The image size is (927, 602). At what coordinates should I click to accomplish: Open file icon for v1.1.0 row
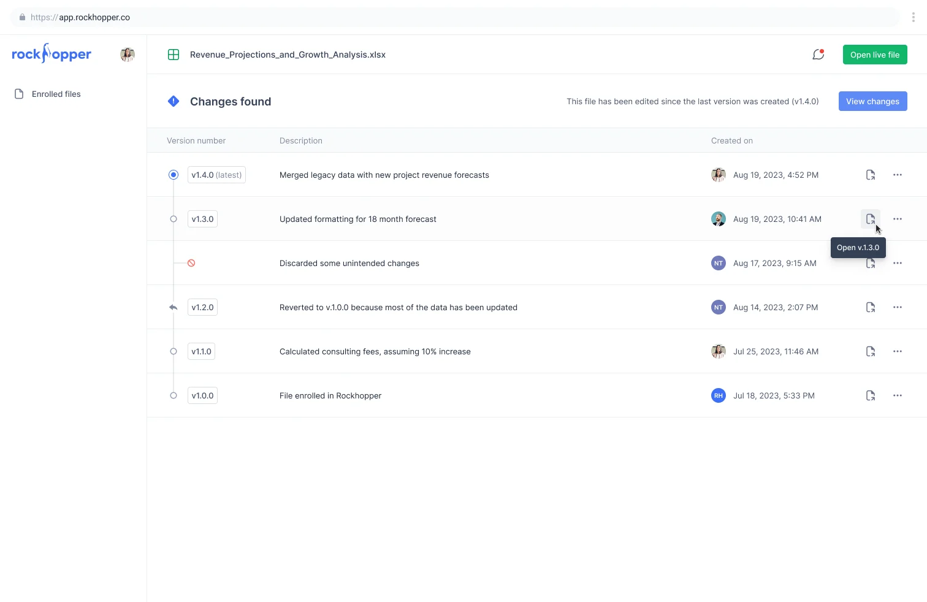pyautogui.click(x=871, y=351)
